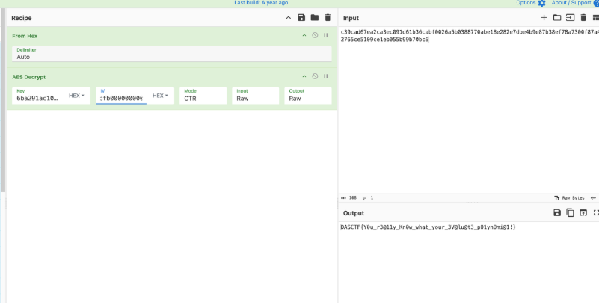Collapse the AES Decrypt operation

pos(304,76)
